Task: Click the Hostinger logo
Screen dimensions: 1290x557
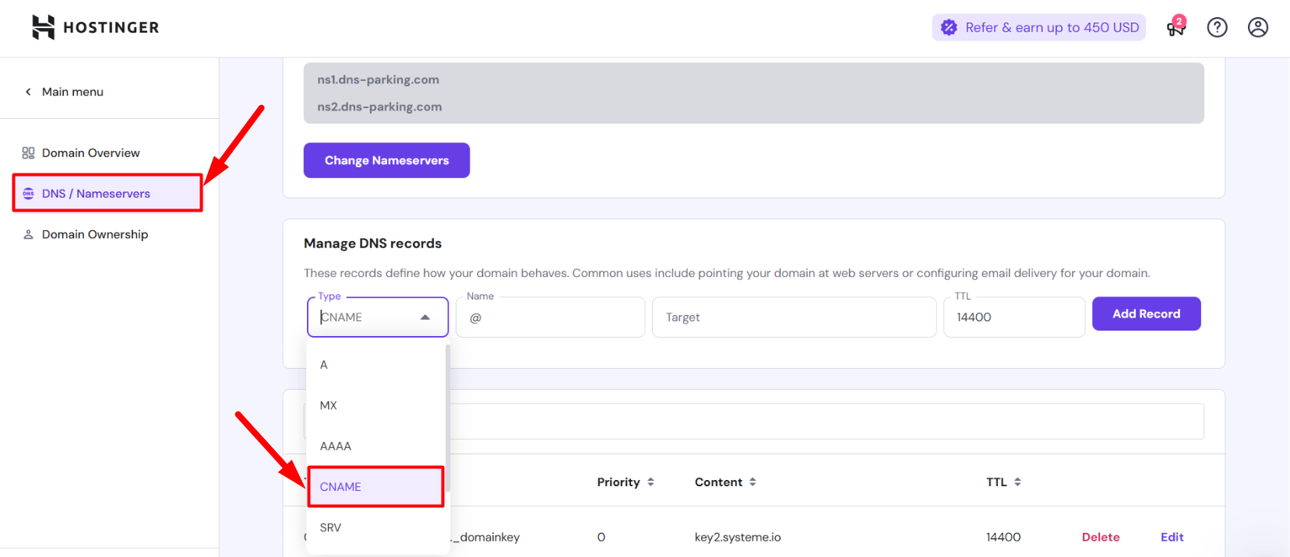Action: (95, 27)
